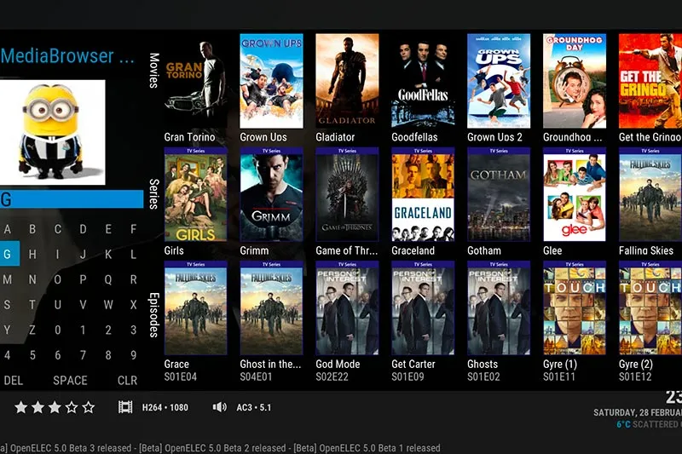Click the 6°C weather status
682x454 pixels.
click(649, 424)
